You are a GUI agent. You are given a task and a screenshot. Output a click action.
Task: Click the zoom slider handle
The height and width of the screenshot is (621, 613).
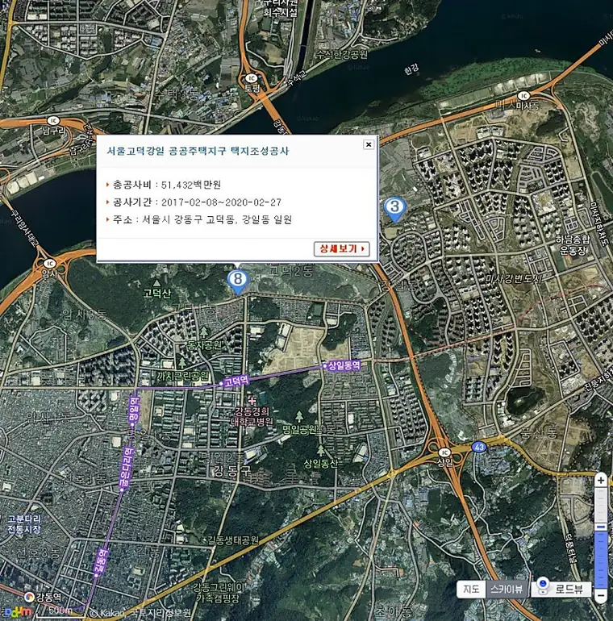[x=601, y=527]
